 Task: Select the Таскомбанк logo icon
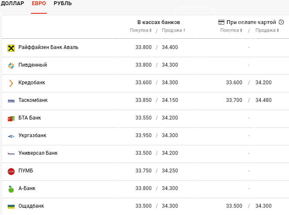tap(11, 101)
